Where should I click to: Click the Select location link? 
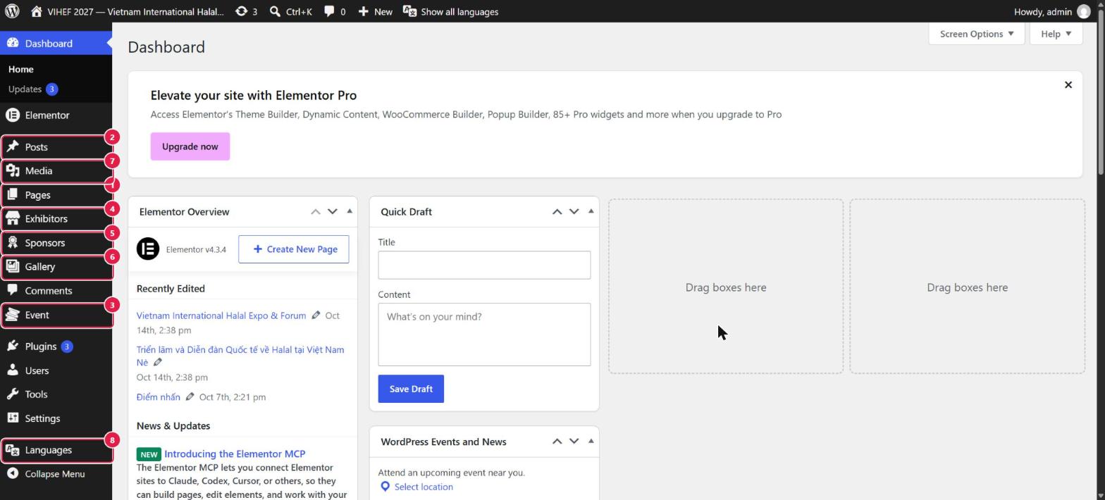[x=424, y=487]
